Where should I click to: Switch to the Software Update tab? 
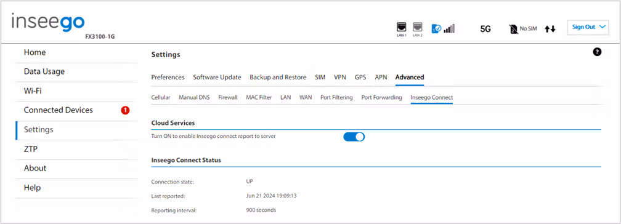coord(217,77)
